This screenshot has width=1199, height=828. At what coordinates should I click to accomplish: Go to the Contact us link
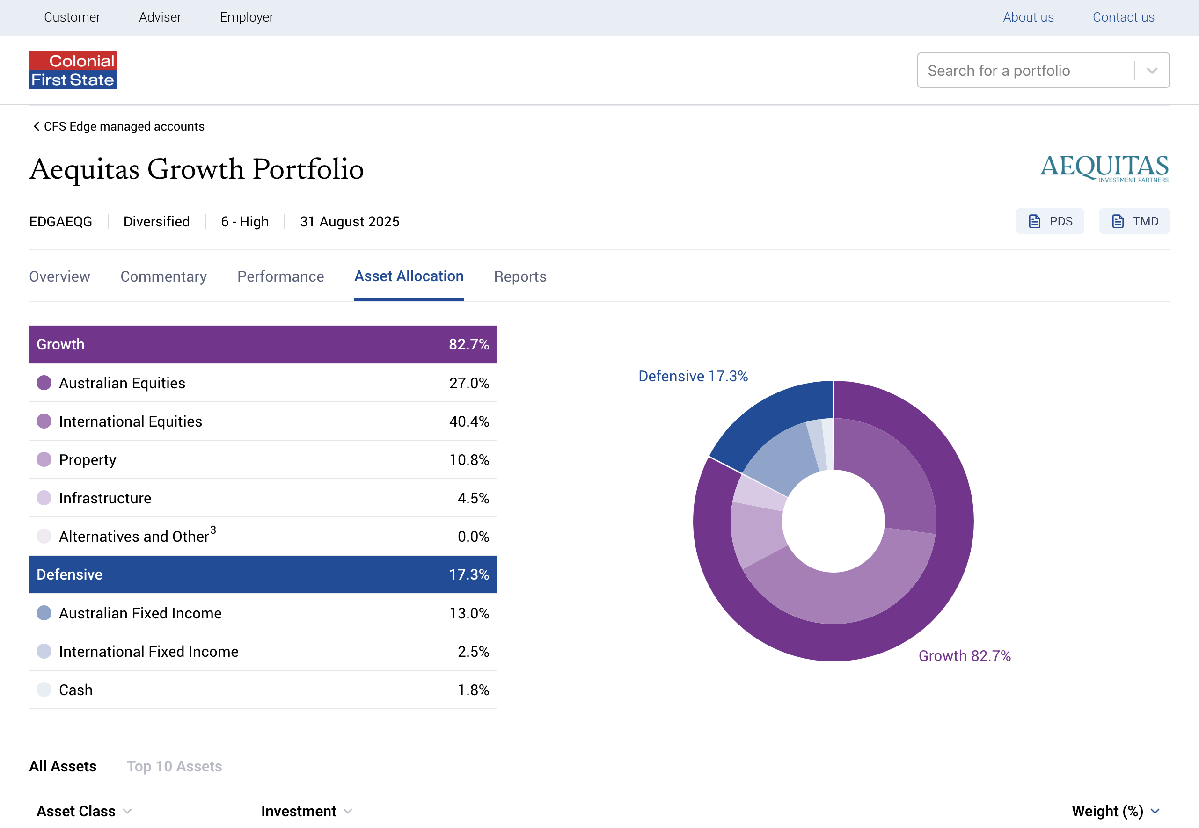(x=1123, y=17)
